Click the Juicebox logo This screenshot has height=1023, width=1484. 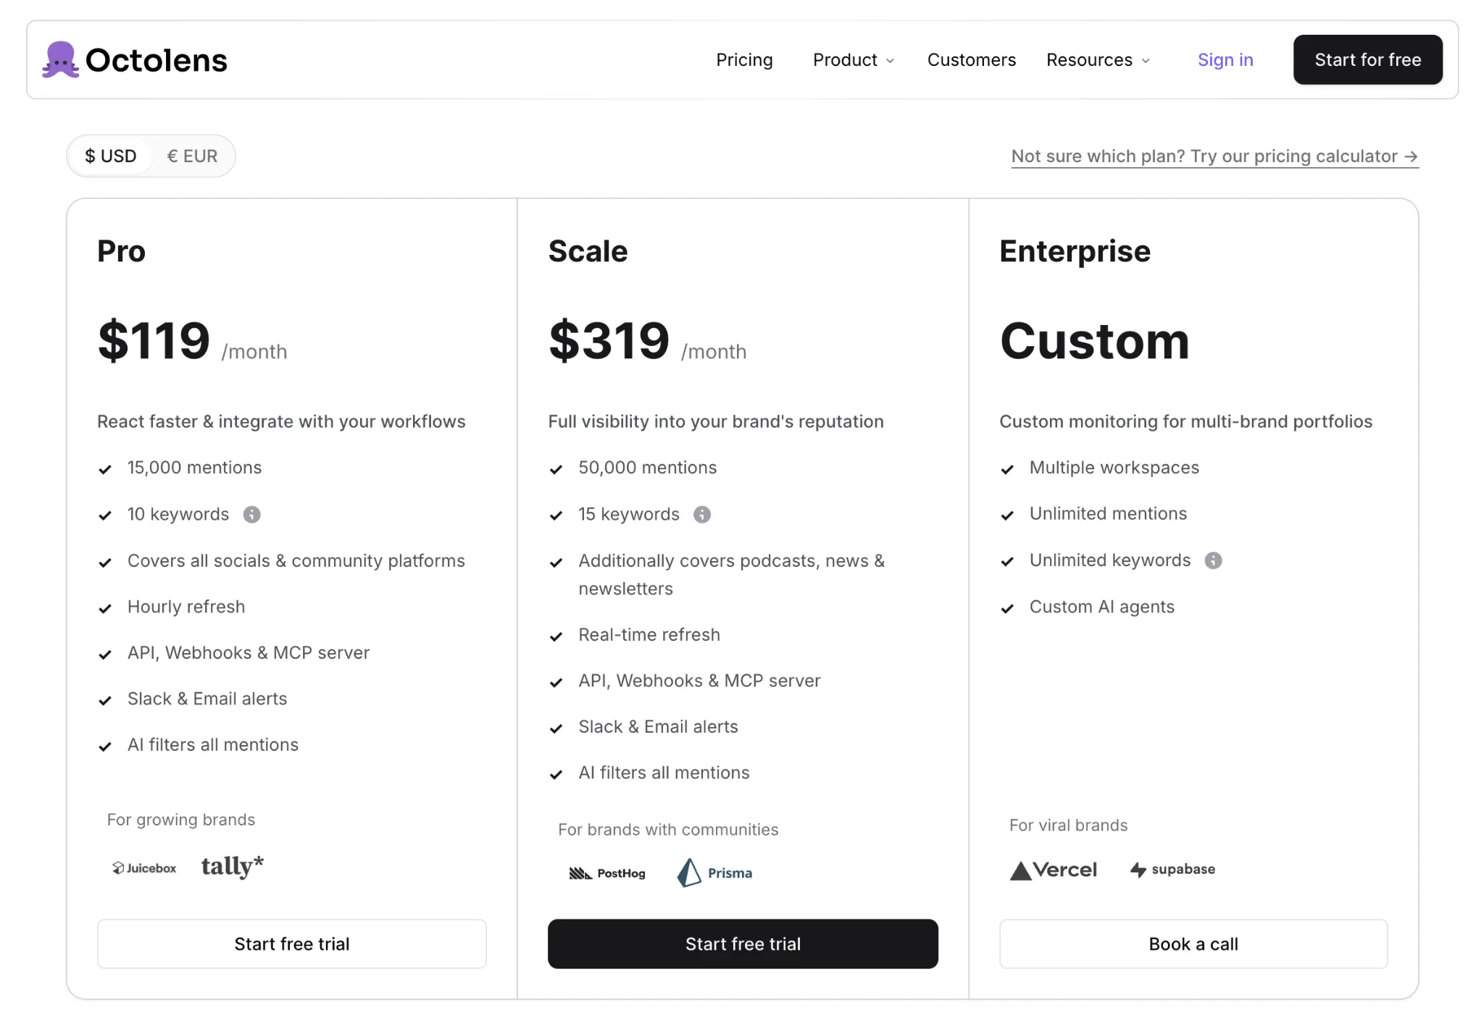click(x=144, y=868)
